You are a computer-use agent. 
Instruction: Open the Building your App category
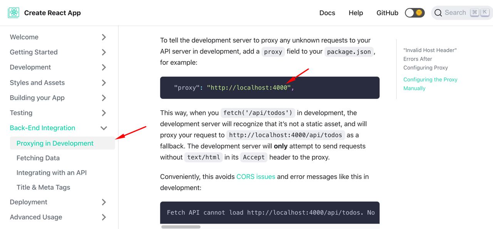37,98
